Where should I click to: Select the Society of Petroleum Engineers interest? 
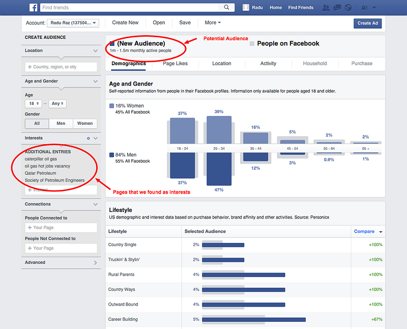[x=55, y=180]
